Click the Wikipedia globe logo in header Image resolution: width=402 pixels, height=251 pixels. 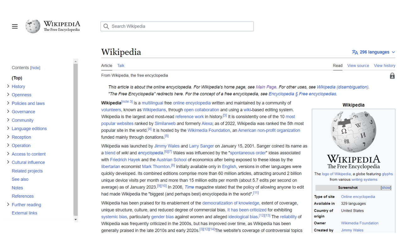33,26
